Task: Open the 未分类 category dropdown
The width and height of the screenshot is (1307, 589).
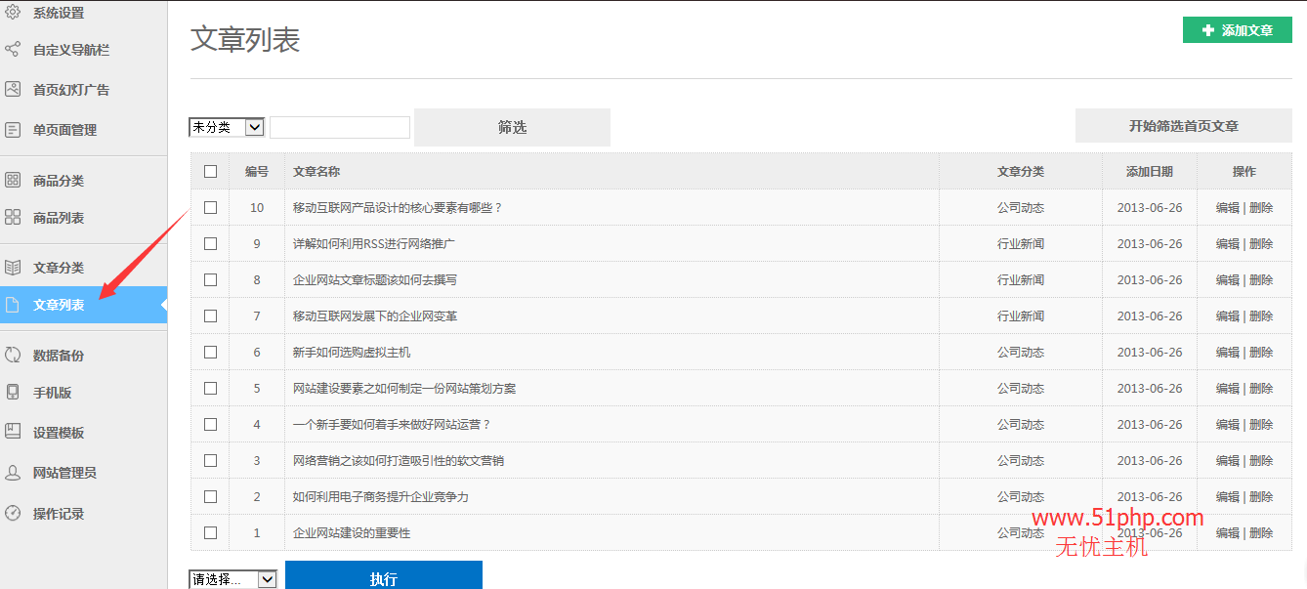Action: pyautogui.click(x=227, y=127)
